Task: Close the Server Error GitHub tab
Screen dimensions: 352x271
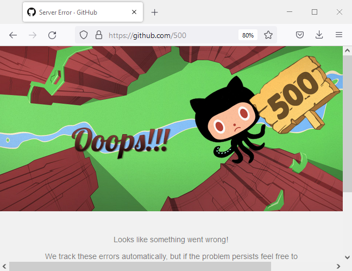Action: [134, 12]
